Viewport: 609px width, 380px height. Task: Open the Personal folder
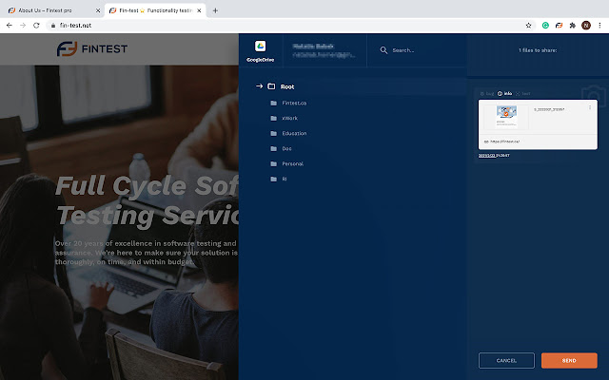(292, 163)
